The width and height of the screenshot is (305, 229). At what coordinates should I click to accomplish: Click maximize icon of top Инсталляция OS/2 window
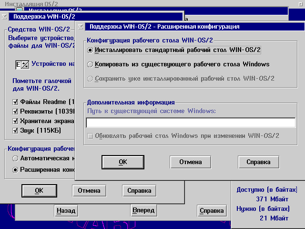click(x=301, y=4)
